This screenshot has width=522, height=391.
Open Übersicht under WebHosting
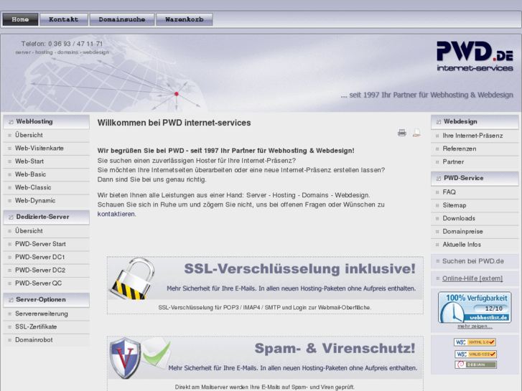[46, 135]
